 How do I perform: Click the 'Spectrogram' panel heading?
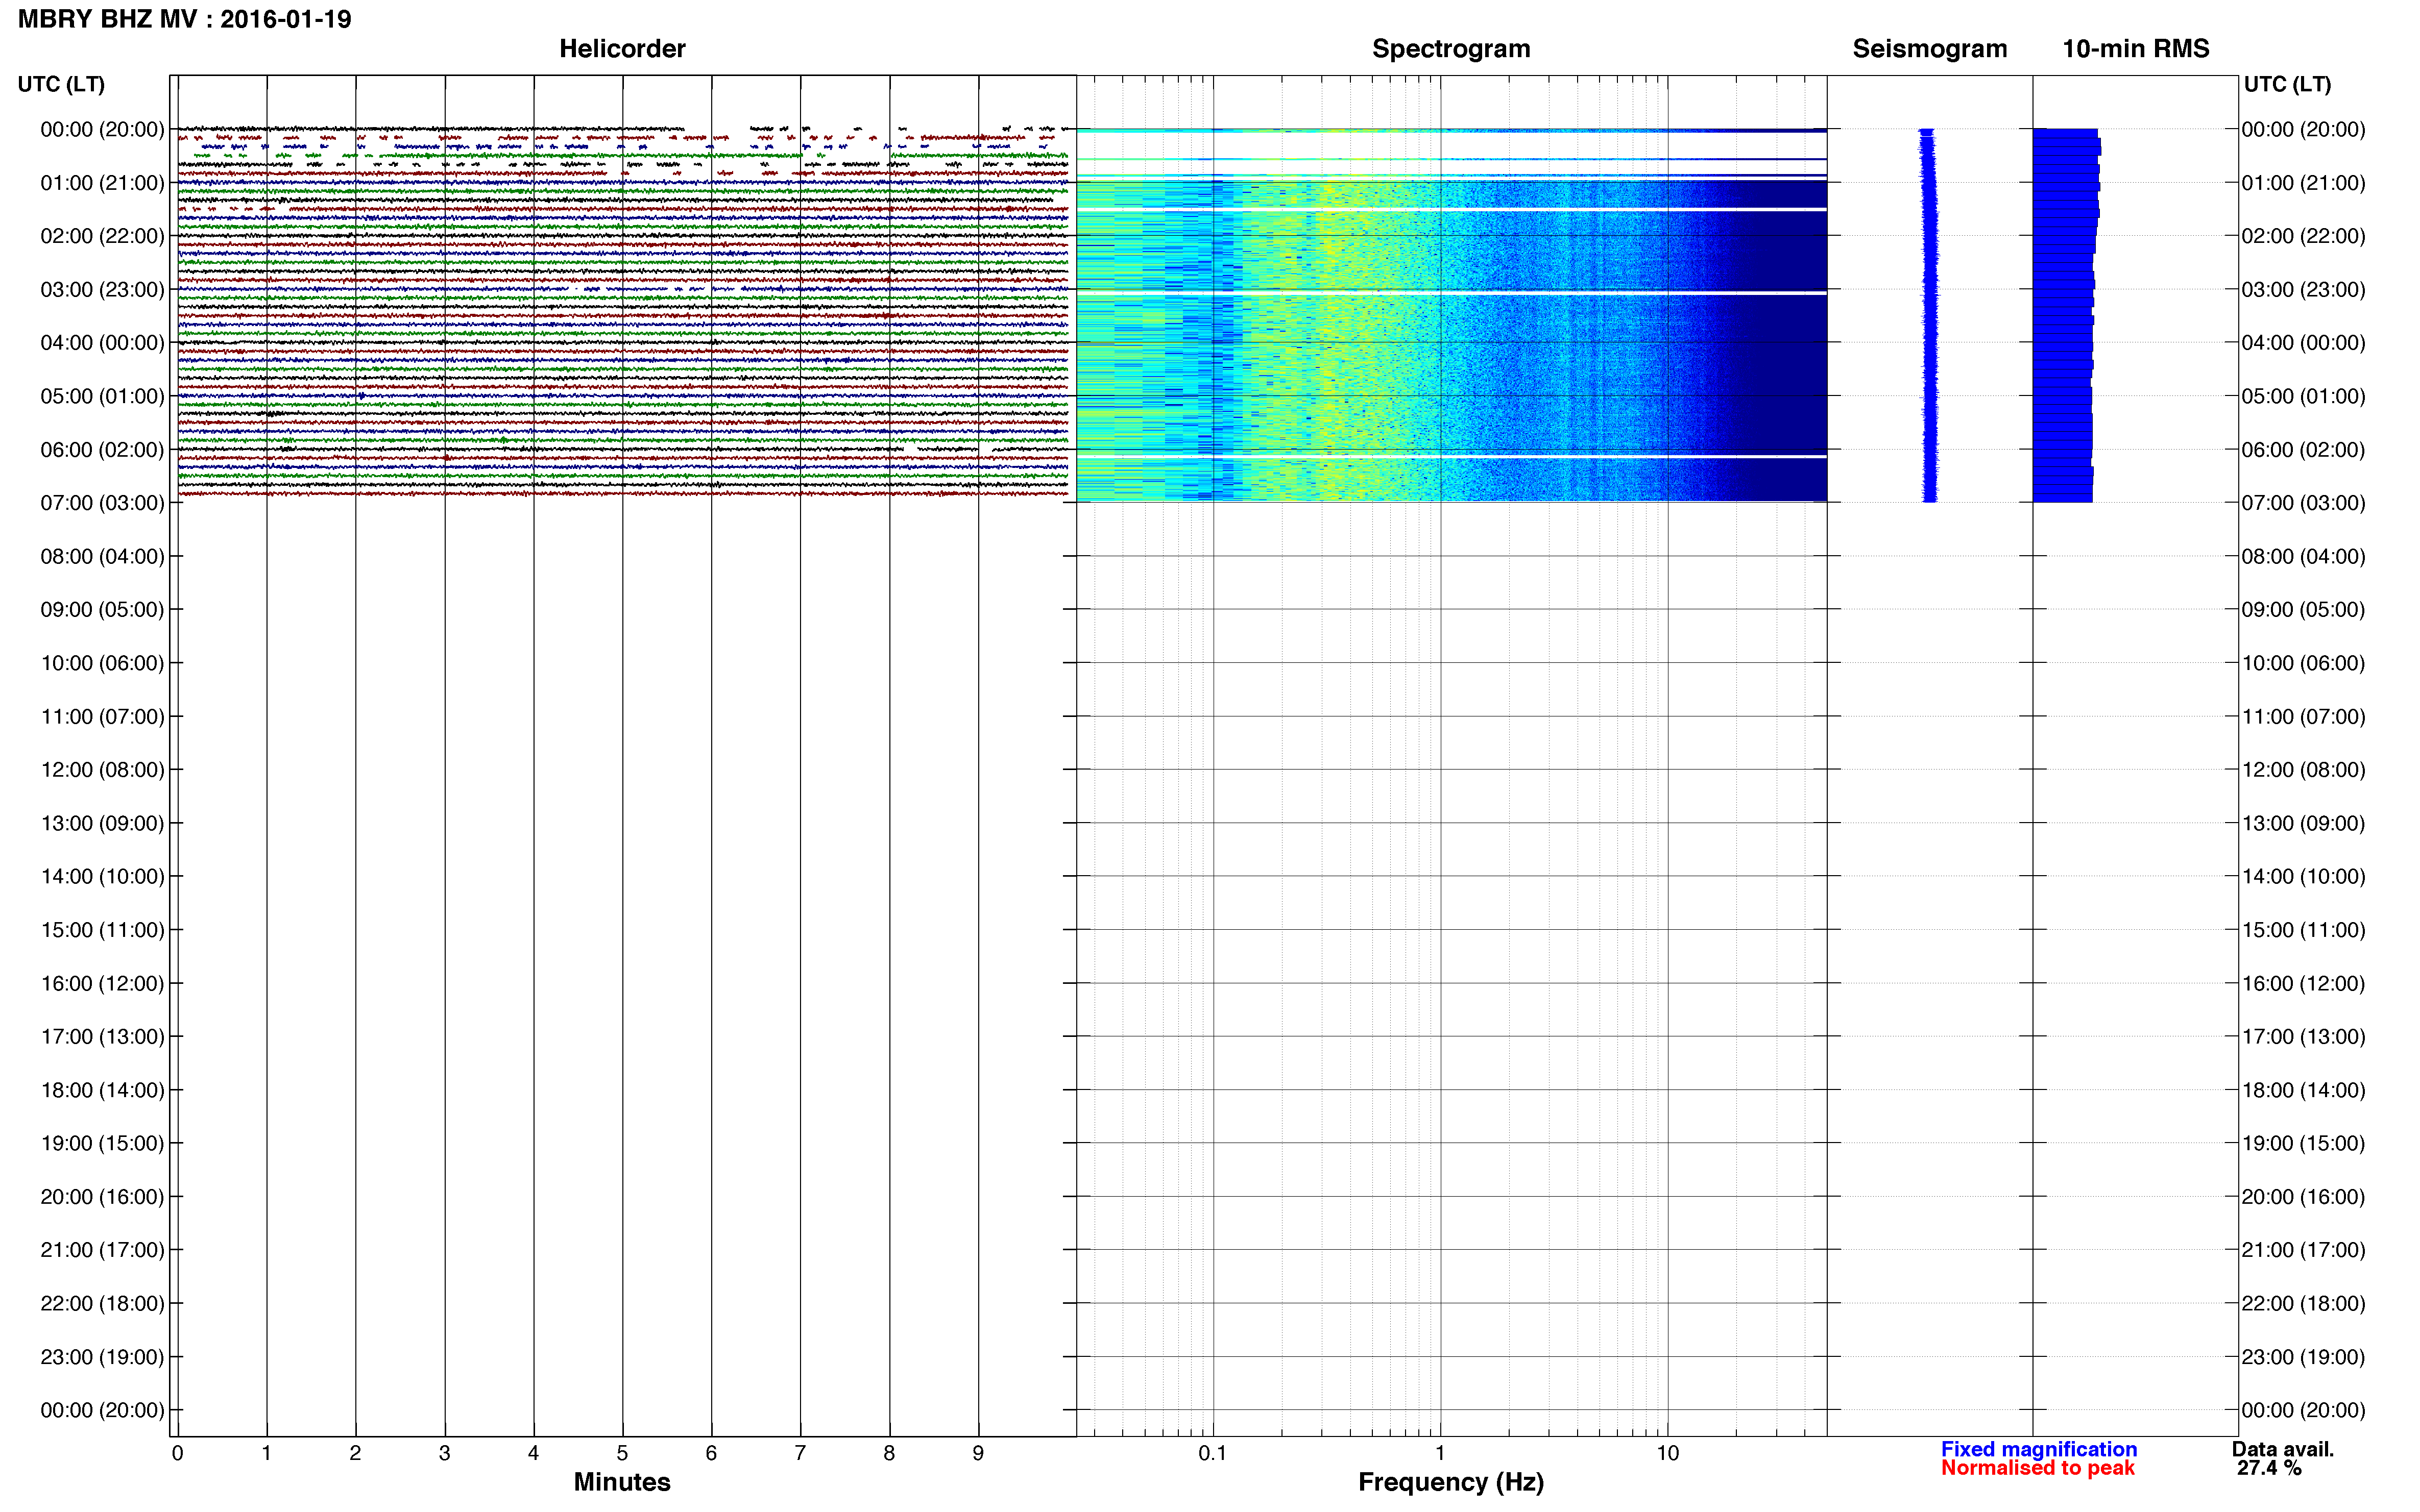click(1450, 48)
